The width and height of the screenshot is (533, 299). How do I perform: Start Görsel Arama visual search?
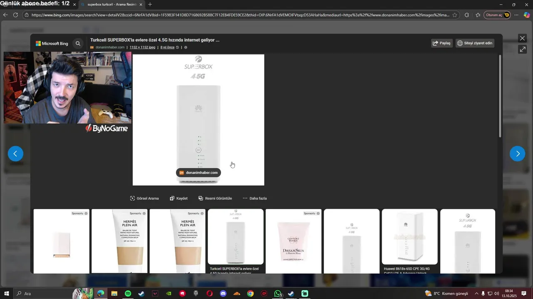click(144, 199)
